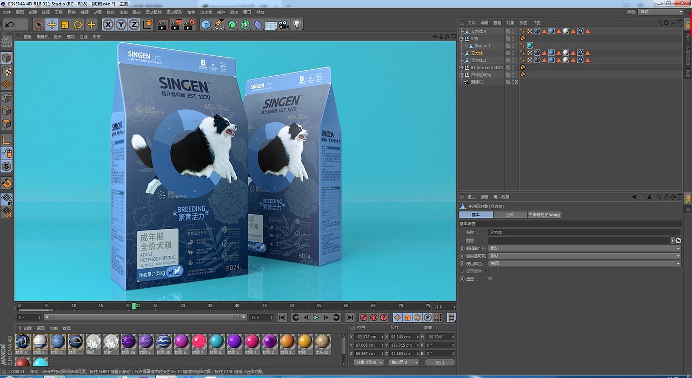Click the coordinate system cube icon

coord(147,24)
